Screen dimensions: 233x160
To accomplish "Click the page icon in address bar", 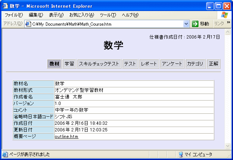I will pyautogui.click(x=28, y=24).
